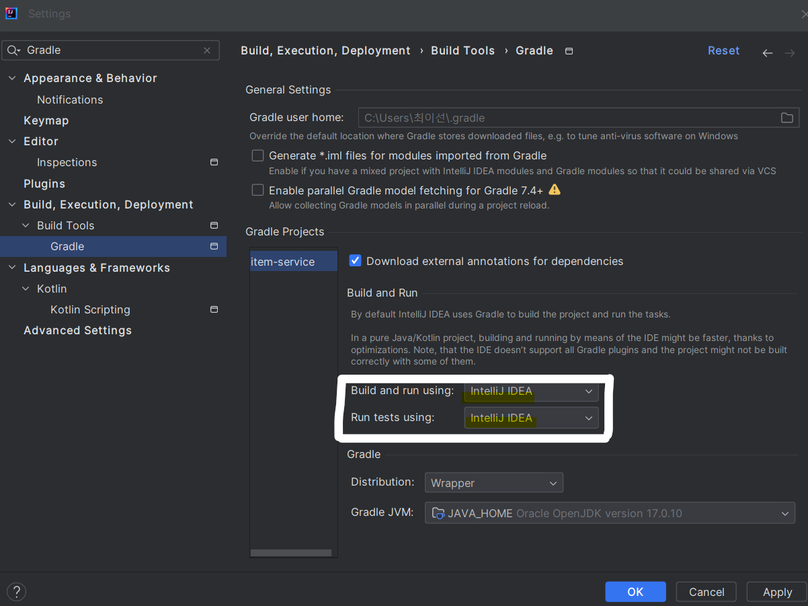Click the project-level marker beside Gradle tree item

tap(214, 246)
